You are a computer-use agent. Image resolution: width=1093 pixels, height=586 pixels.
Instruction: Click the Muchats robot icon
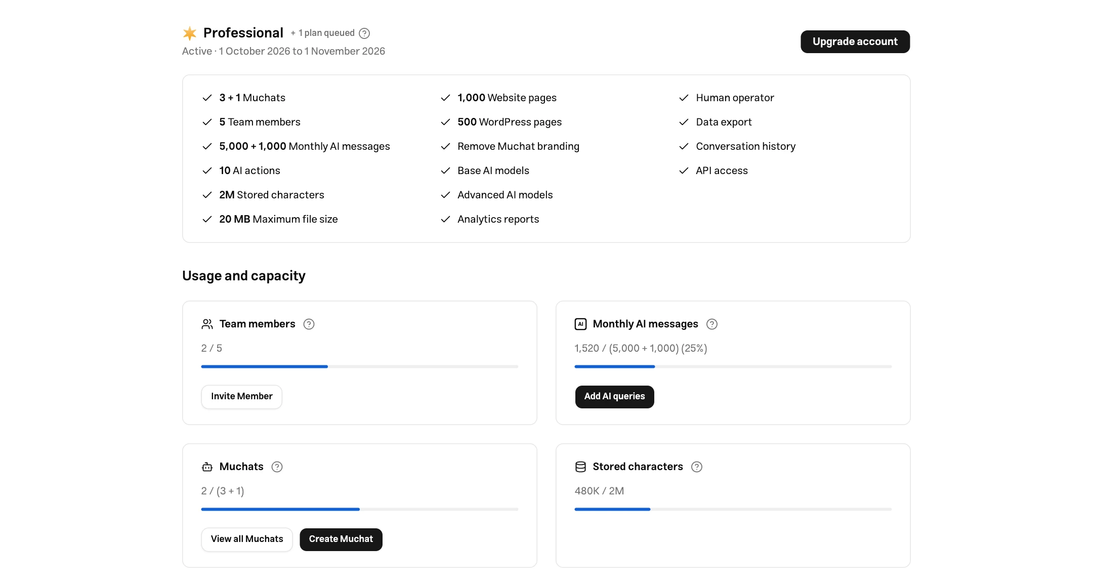[x=207, y=467]
